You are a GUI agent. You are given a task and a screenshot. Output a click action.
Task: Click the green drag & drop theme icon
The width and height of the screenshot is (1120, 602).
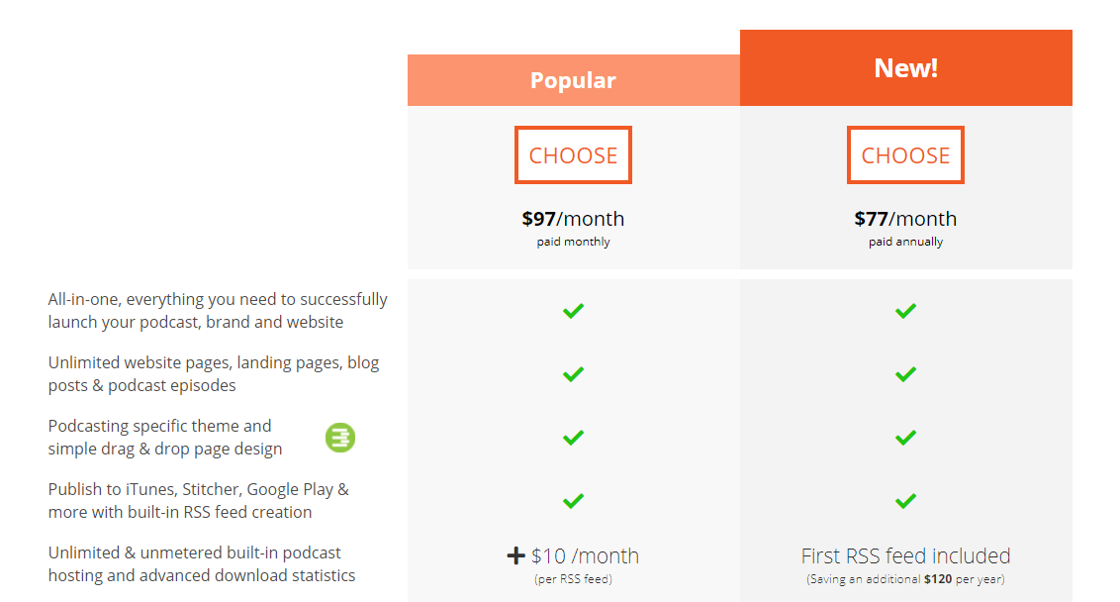pyautogui.click(x=339, y=437)
